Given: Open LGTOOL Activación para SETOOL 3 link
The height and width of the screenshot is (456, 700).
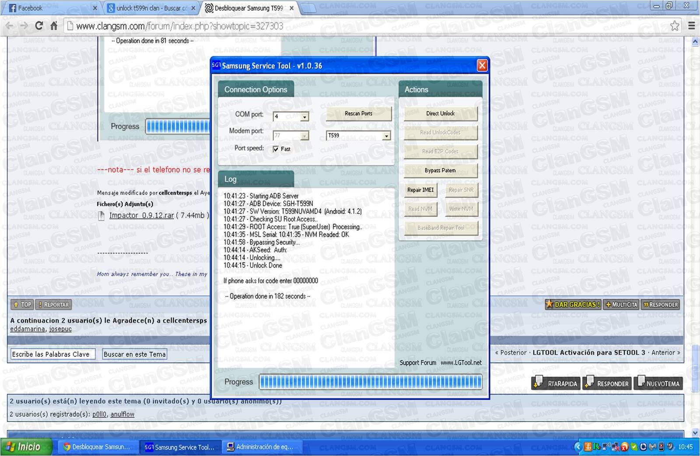Looking at the screenshot, I should pyautogui.click(x=589, y=352).
